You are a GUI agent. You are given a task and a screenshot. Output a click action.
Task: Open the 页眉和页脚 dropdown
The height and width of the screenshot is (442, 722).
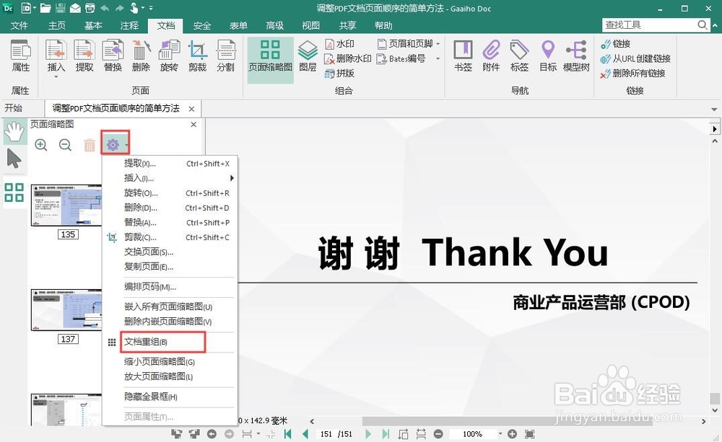[438, 44]
